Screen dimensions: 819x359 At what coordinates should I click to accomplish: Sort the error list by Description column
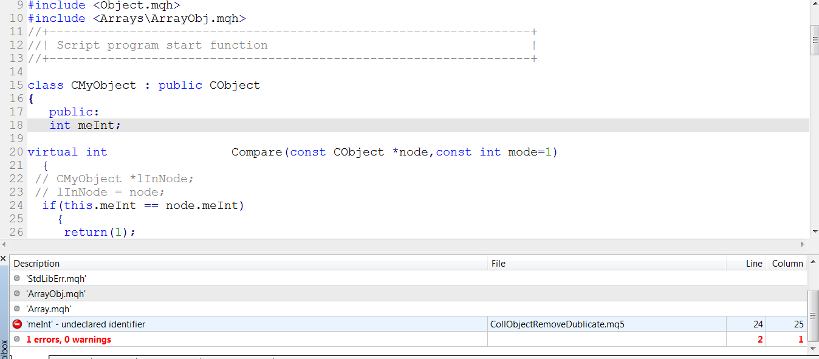(249, 264)
